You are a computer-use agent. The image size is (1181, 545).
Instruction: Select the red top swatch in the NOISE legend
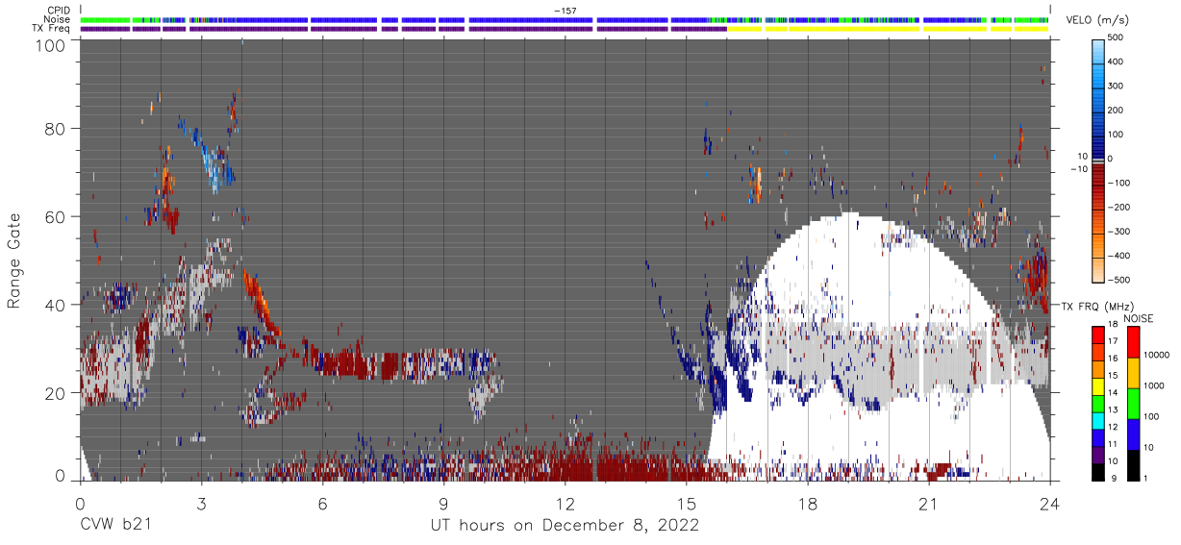[x=1133, y=341]
